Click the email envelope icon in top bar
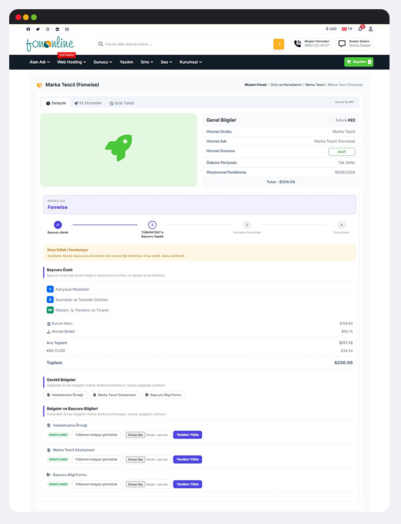This screenshot has width=401, height=524. click(67, 29)
